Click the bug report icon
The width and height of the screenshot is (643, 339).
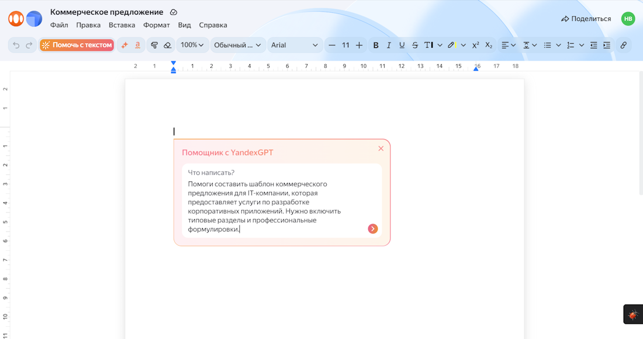click(x=633, y=314)
